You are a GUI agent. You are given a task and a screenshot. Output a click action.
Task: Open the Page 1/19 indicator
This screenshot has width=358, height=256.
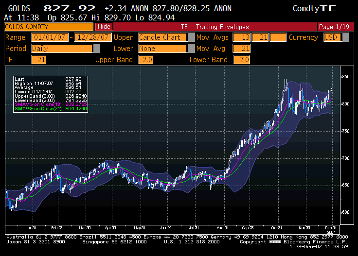coord(332,27)
